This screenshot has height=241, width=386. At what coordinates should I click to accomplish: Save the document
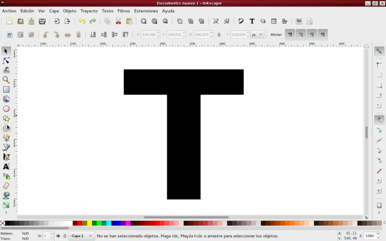[31, 21]
